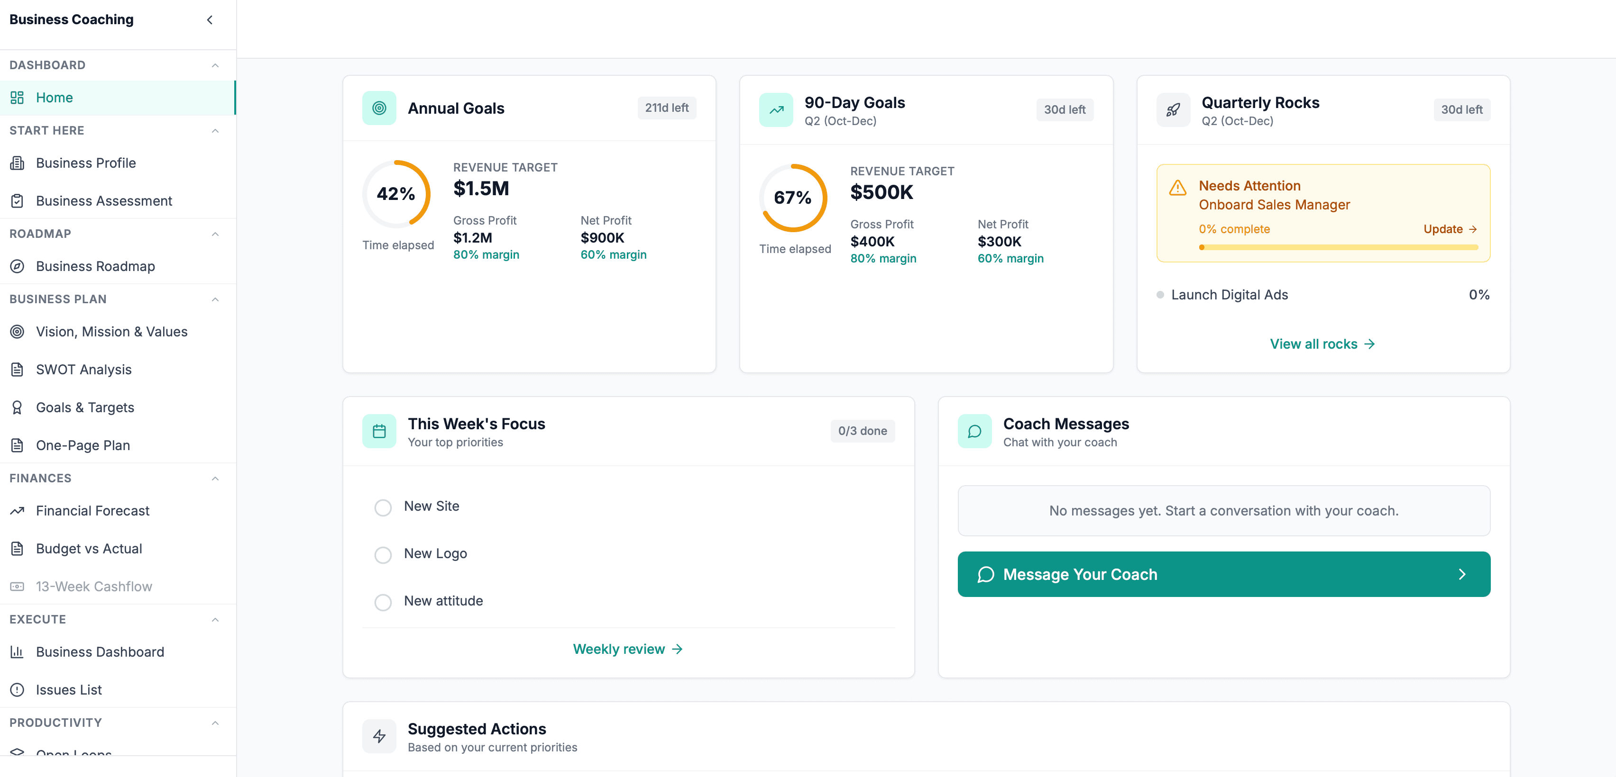Open View all rocks
This screenshot has width=1616, height=777.
pyautogui.click(x=1322, y=343)
